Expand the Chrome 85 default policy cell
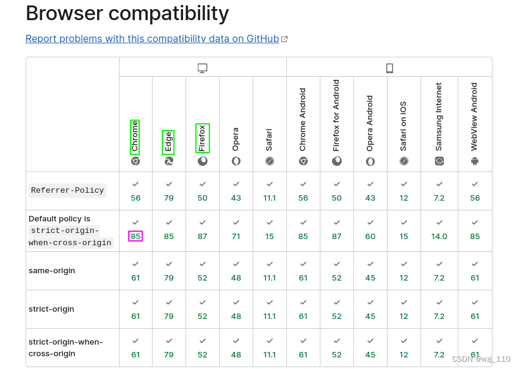 [x=135, y=235]
